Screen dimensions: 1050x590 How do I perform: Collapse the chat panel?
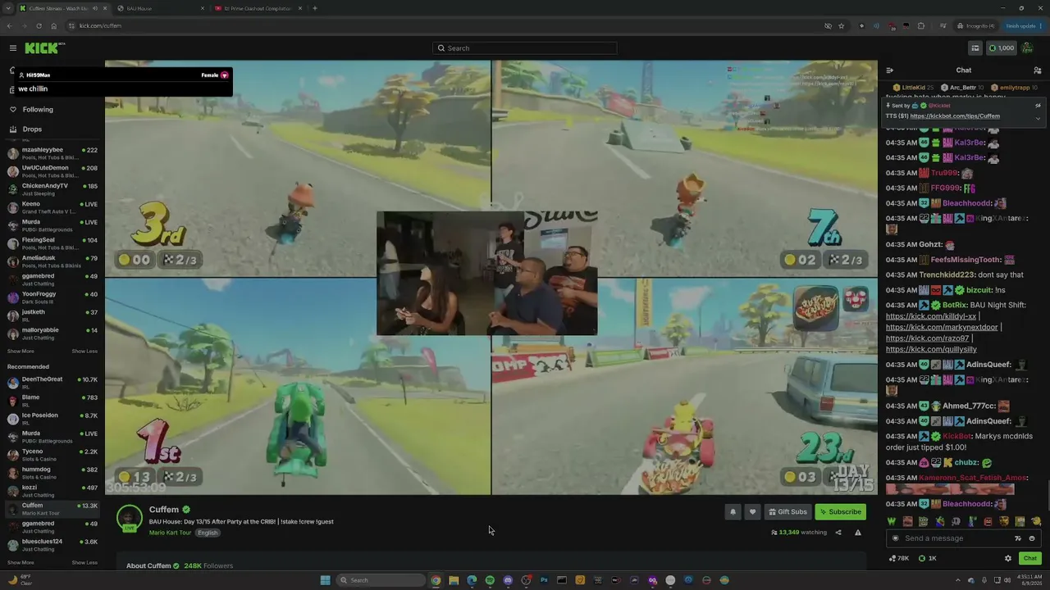tap(890, 70)
